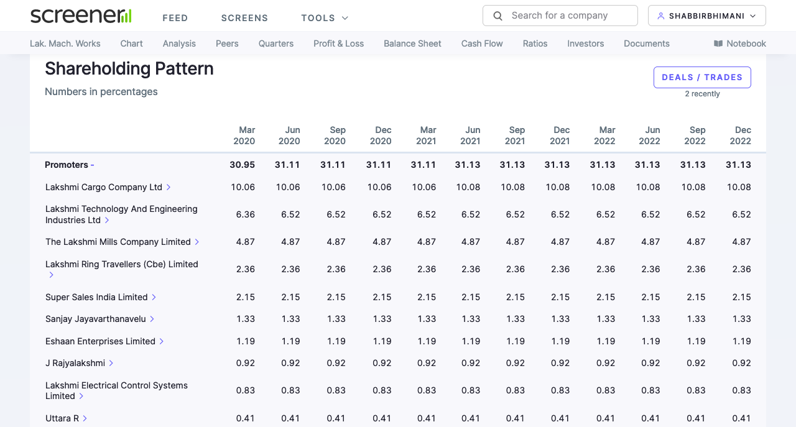The height and width of the screenshot is (427, 796).
Task: Click the Dec 2022 column header
Action: click(740, 135)
